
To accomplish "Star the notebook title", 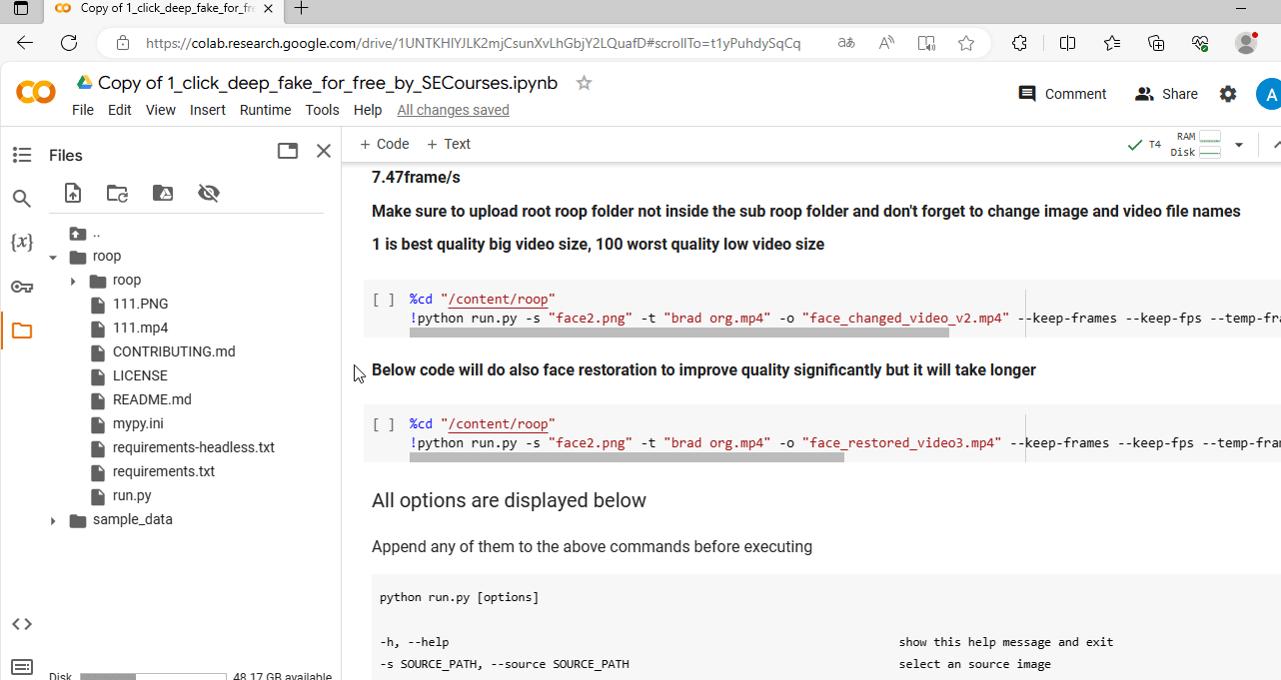I will 585,83.
